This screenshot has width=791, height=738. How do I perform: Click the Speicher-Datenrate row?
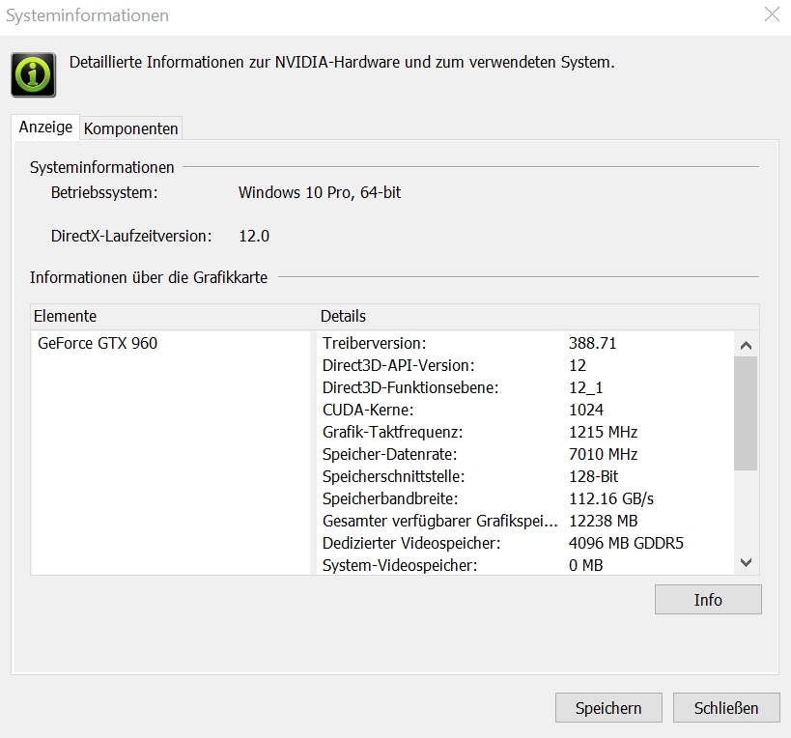[525, 454]
